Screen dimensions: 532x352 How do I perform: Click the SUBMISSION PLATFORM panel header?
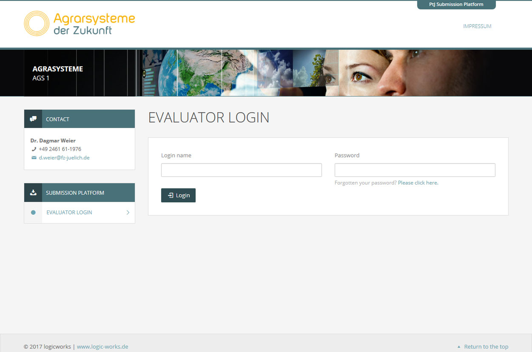click(79, 193)
